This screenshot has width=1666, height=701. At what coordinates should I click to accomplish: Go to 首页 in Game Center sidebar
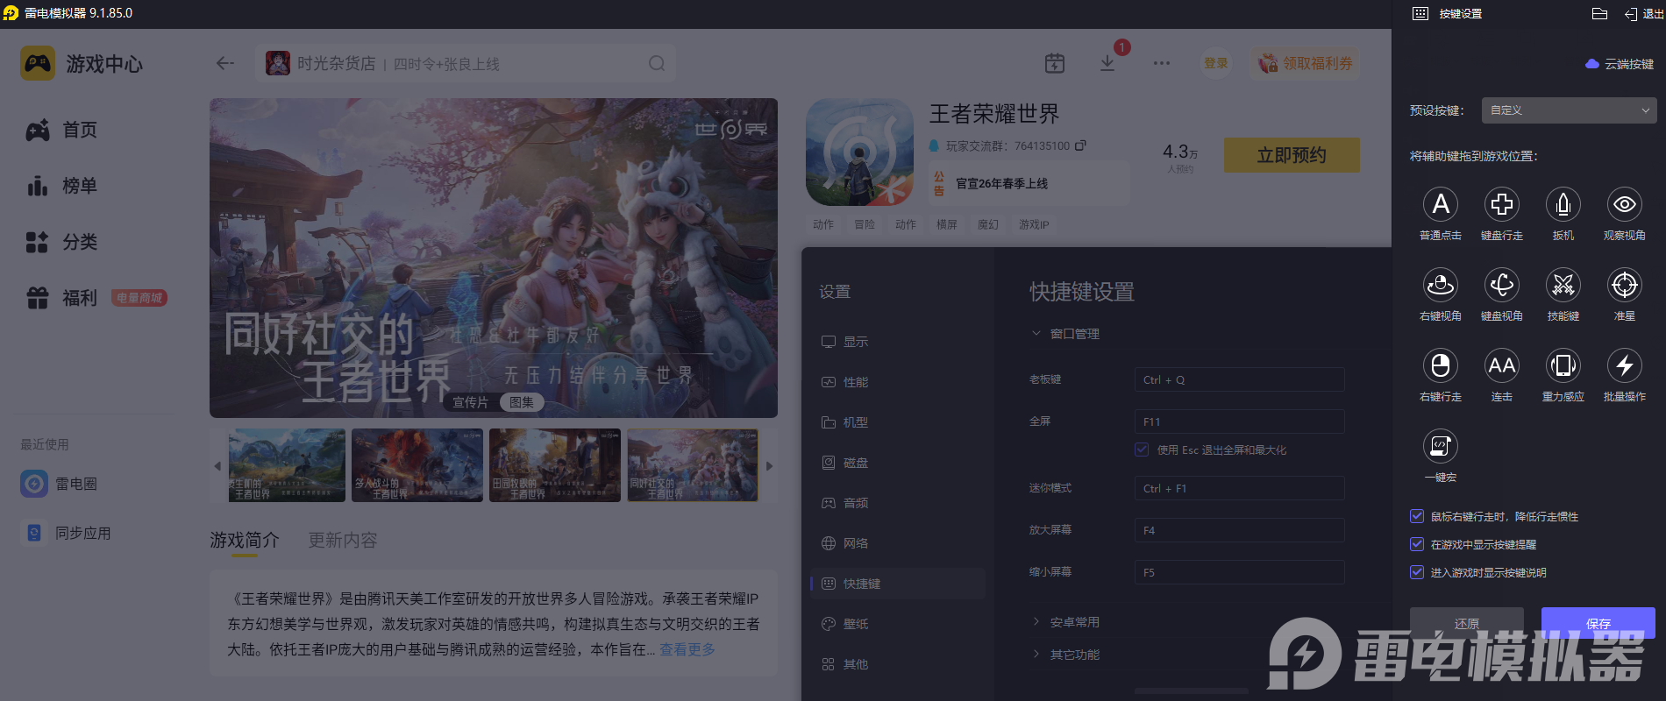61,130
